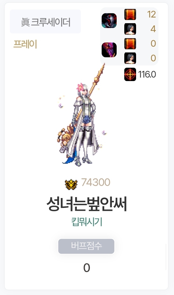Select the lower red banner icon beside 0
This screenshot has width=174, height=295.
tap(130, 44)
